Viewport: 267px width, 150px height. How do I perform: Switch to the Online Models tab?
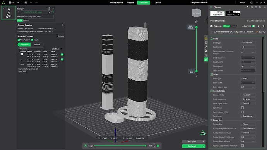pos(116,3)
